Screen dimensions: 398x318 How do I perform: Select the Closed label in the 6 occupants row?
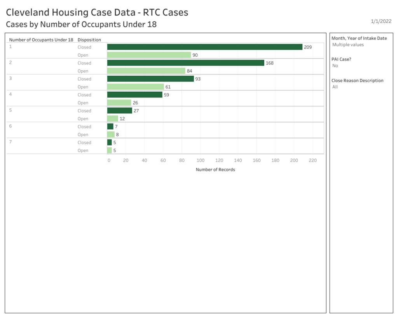(x=84, y=127)
